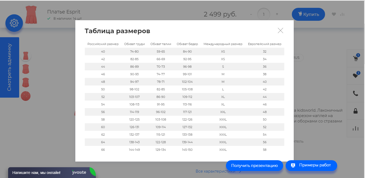
Task: Decrease quantity with minus button
Action: (251, 14)
